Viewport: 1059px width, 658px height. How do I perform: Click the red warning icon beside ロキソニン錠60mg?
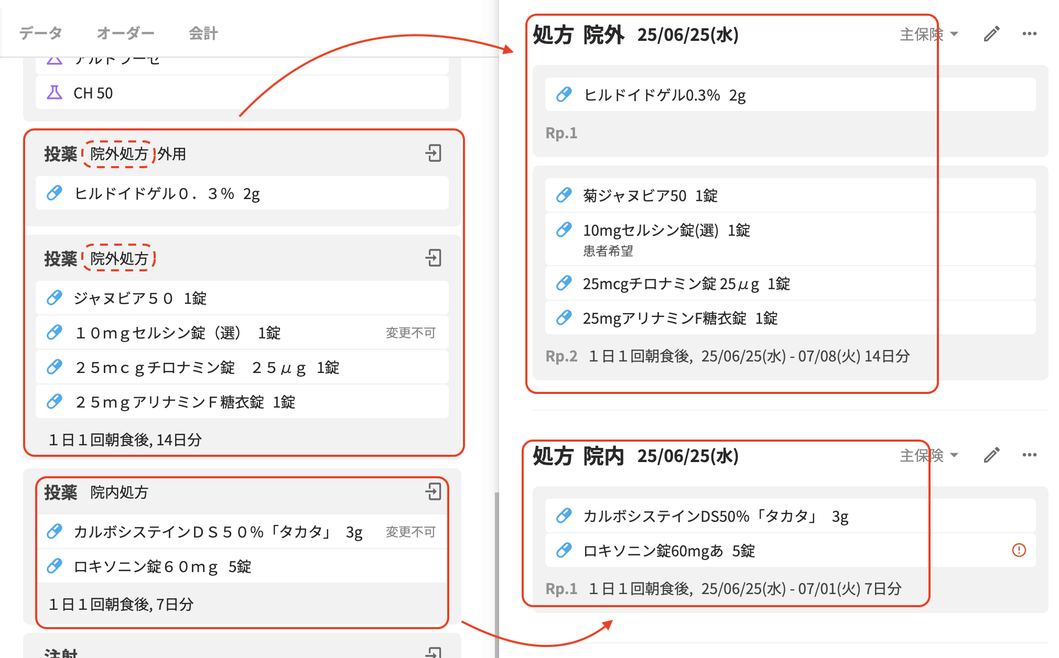click(x=1019, y=550)
